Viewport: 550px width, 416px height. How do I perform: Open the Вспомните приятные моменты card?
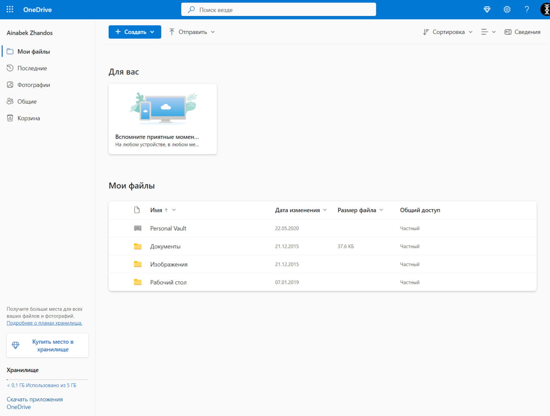point(162,119)
